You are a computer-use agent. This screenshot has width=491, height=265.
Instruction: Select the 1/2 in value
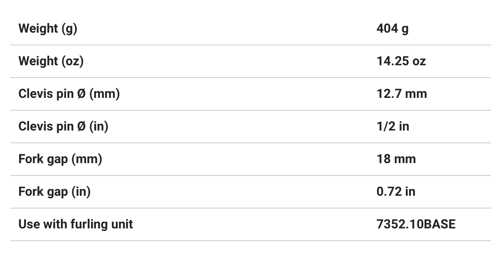click(x=393, y=127)
